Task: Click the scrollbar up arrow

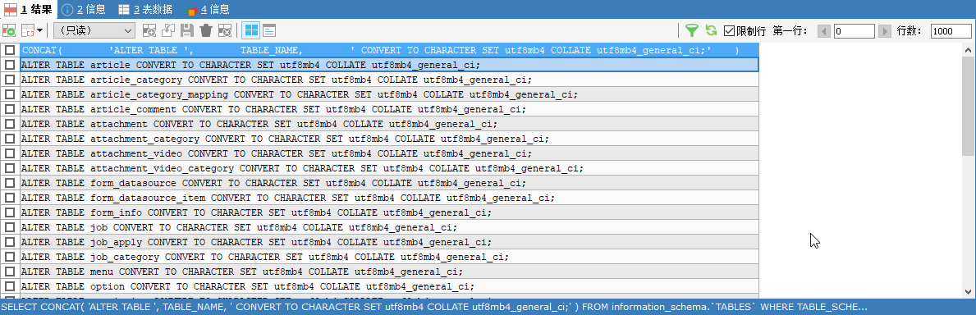Action: (969, 49)
